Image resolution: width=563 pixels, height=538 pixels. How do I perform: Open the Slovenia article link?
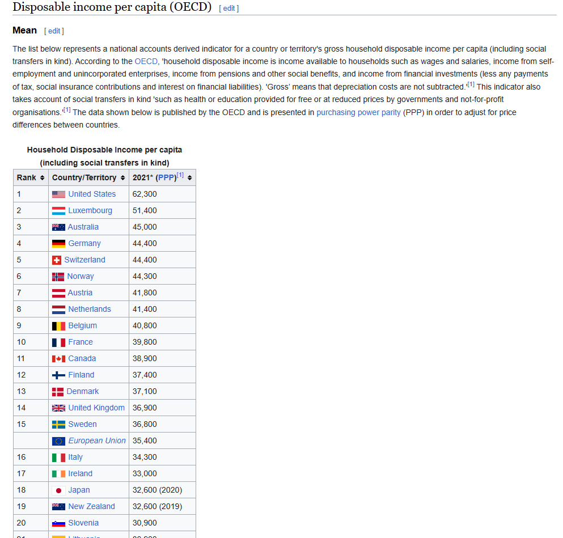point(83,523)
